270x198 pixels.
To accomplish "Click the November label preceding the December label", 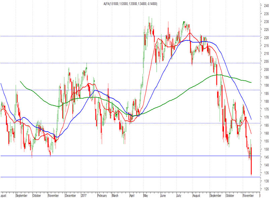I will pyautogui.click(x=54, y=195).
